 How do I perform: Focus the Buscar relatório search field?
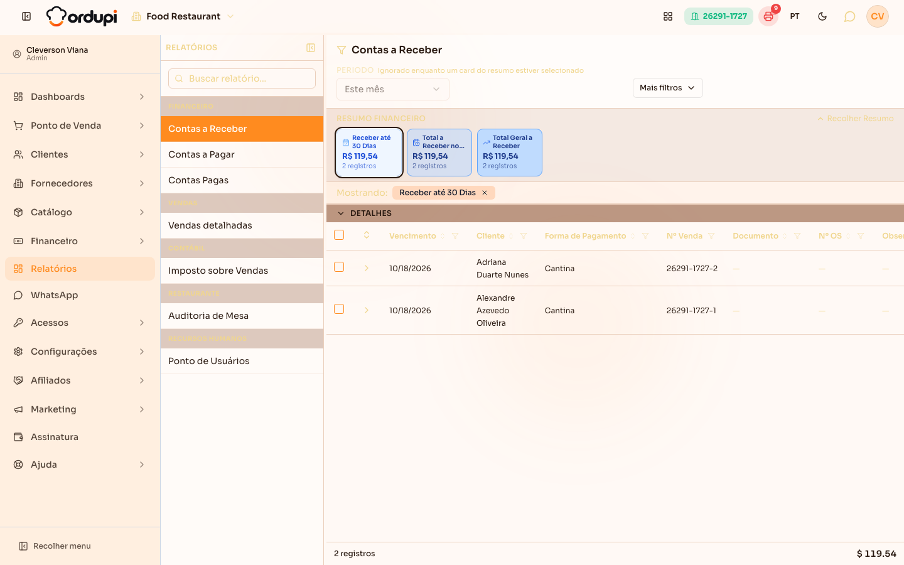point(242,78)
